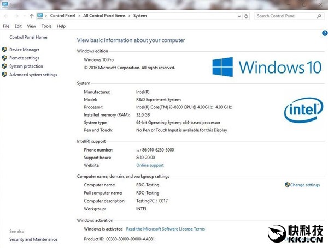Close the System window

[320, 4]
